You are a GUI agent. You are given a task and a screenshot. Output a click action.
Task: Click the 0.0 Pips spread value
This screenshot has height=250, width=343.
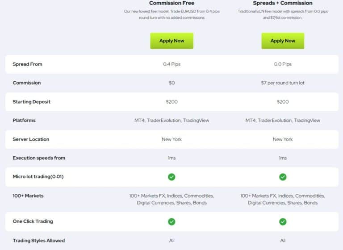[283, 64]
